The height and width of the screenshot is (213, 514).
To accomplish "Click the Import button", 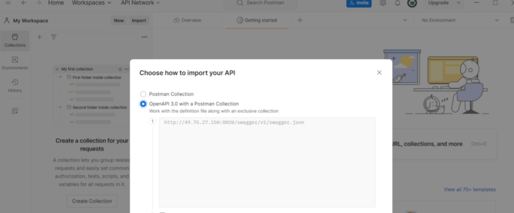I will point(139,20).
